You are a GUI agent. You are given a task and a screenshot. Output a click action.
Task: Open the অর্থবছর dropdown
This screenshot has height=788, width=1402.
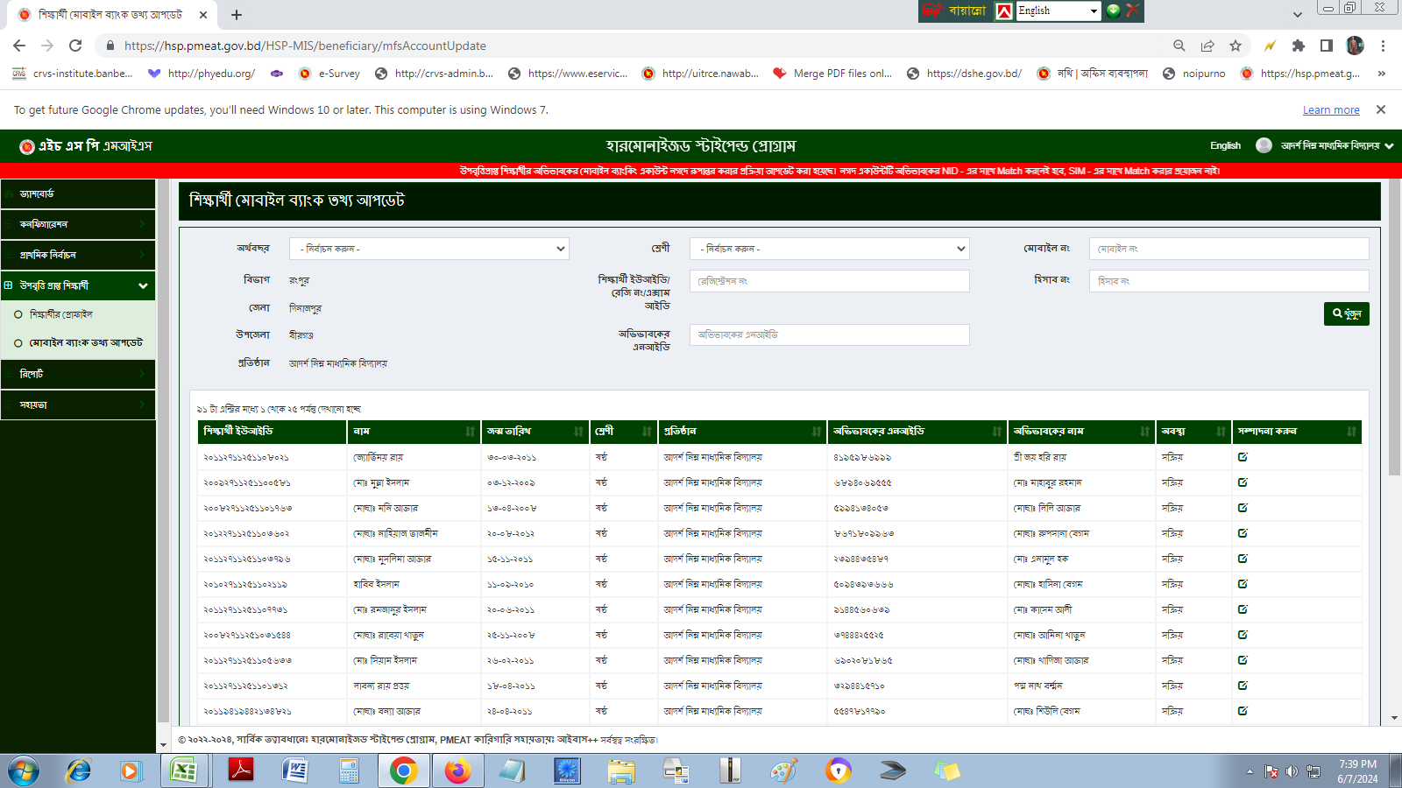point(428,250)
